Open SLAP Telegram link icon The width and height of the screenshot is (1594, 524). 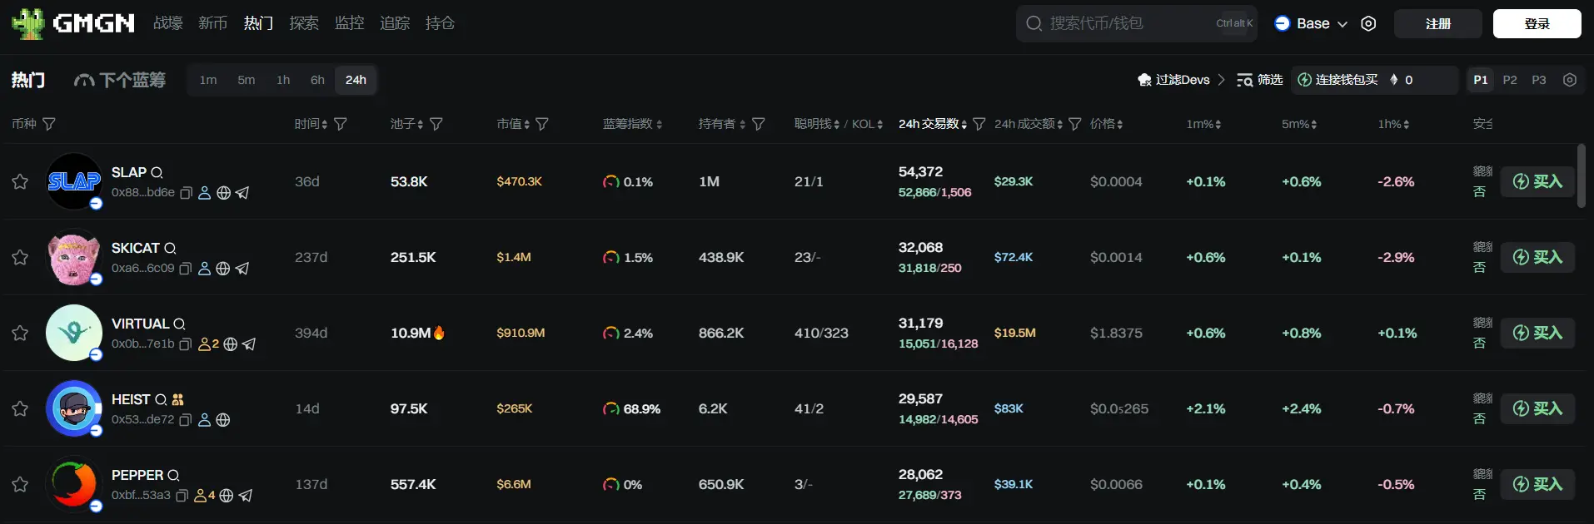(242, 193)
